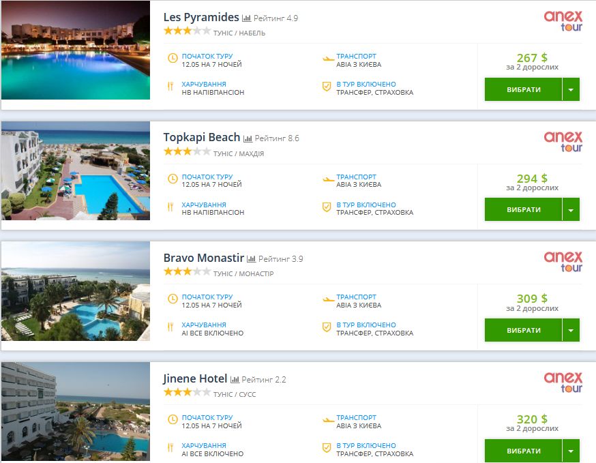Click the Les Pyramides night pool photo
Screen dimensions: 596x463
point(75,50)
